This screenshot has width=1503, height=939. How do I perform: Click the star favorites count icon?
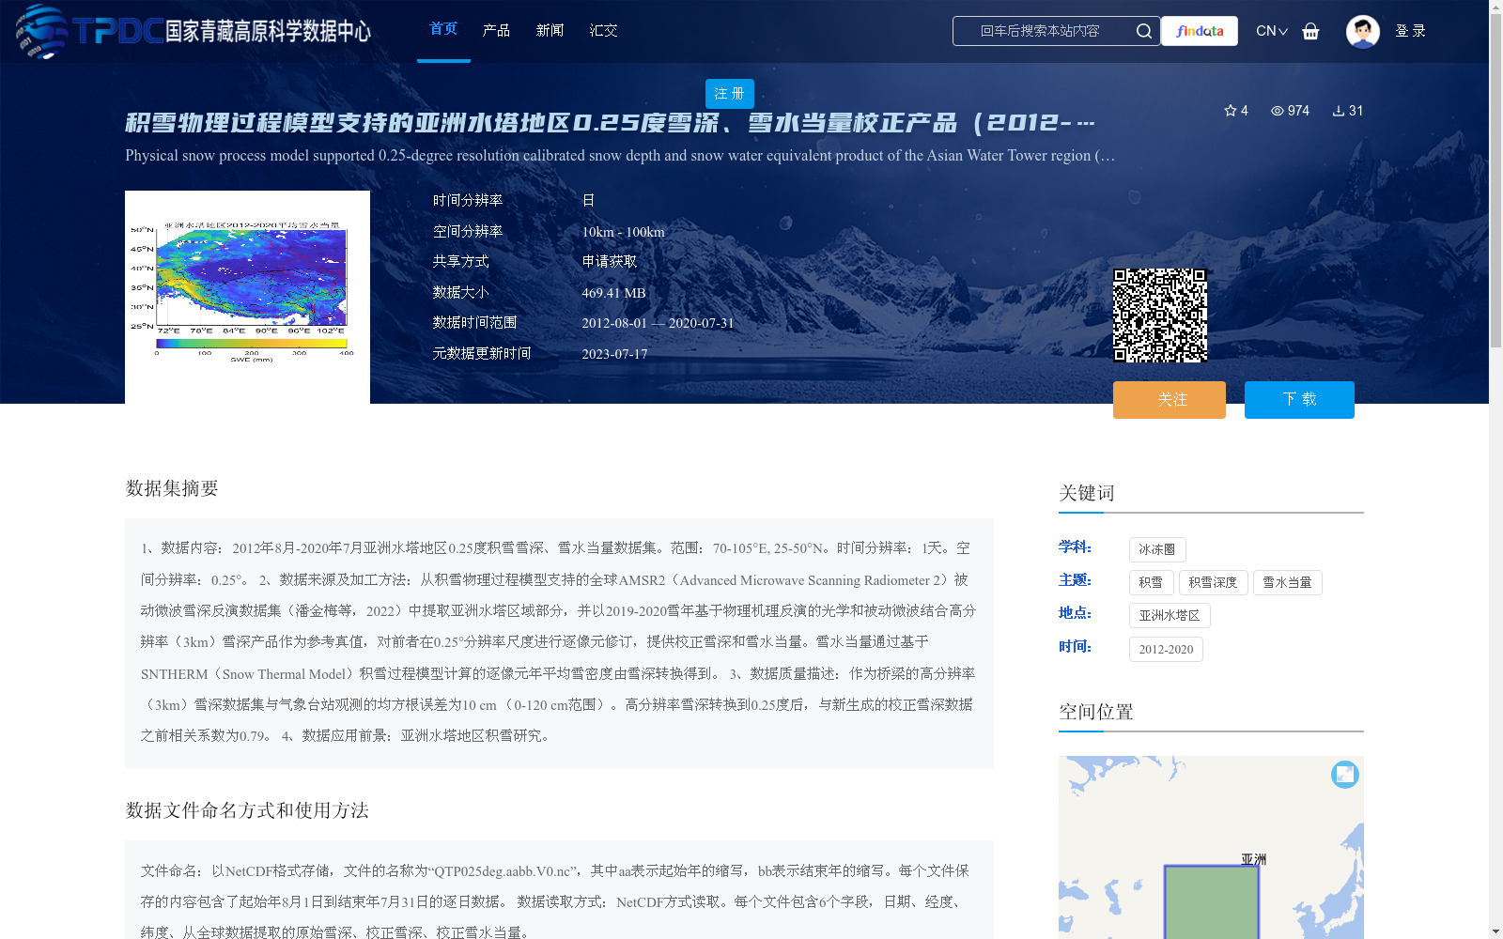(x=1231, y=111)
